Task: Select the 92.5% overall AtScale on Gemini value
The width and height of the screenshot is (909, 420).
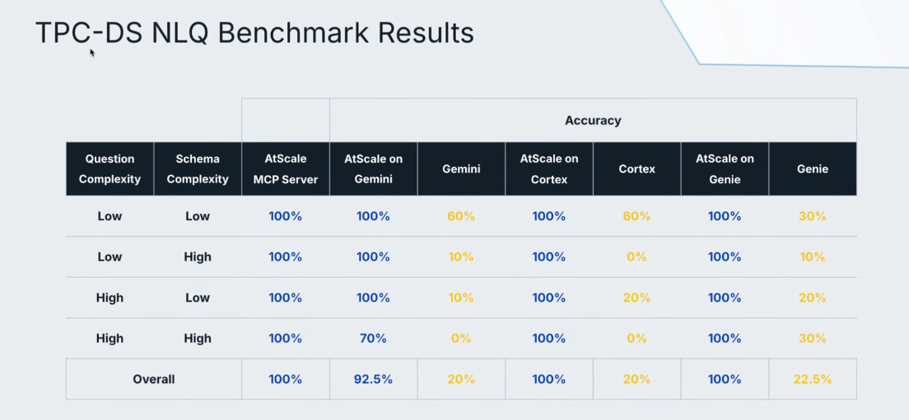Action: (373, 380)
